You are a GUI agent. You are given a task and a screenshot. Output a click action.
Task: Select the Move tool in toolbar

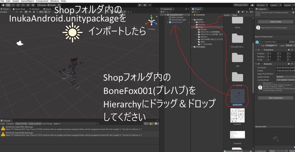click(x=8, y=5)
